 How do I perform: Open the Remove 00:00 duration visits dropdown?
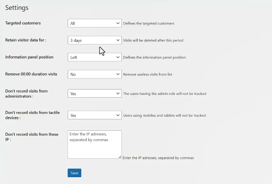[x=95, y=74]
